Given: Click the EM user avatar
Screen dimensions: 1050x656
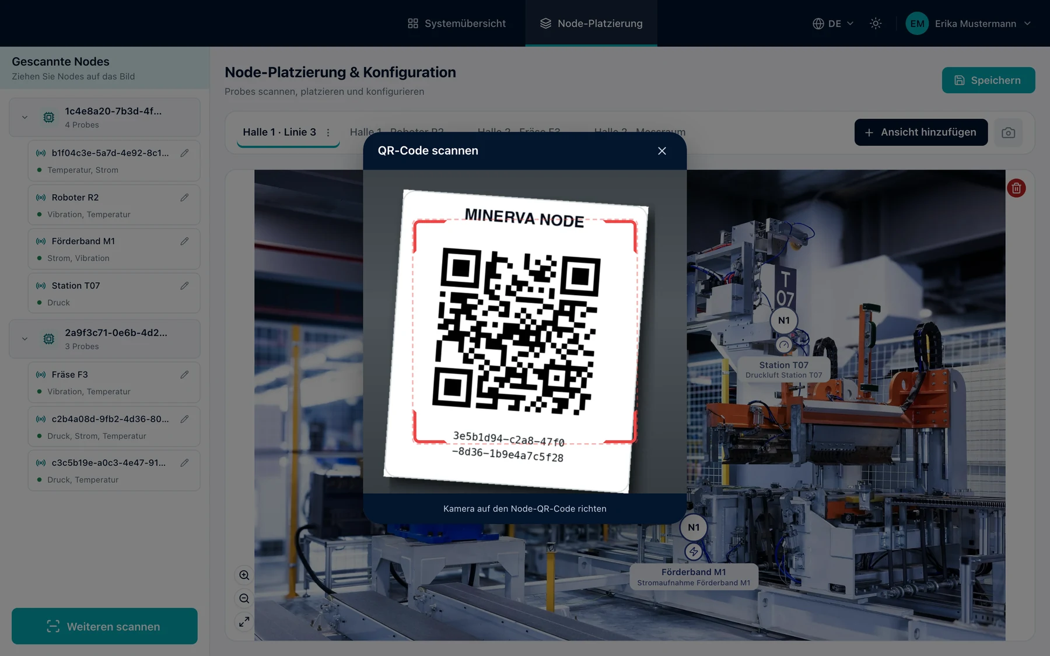Looking at the screenshot, I should 917,23.
